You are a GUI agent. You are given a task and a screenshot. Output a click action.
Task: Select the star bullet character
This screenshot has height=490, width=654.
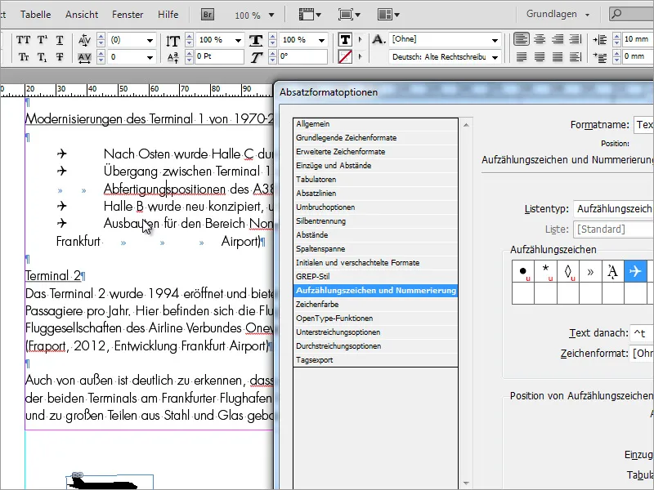545,270
